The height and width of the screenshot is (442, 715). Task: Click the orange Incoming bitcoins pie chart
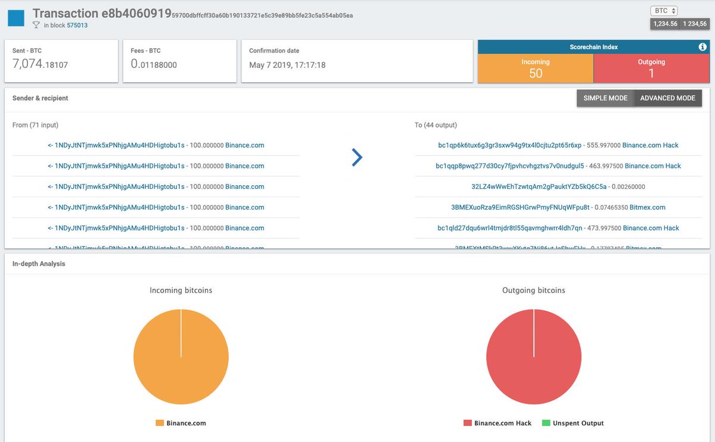[x=181, y=357]
